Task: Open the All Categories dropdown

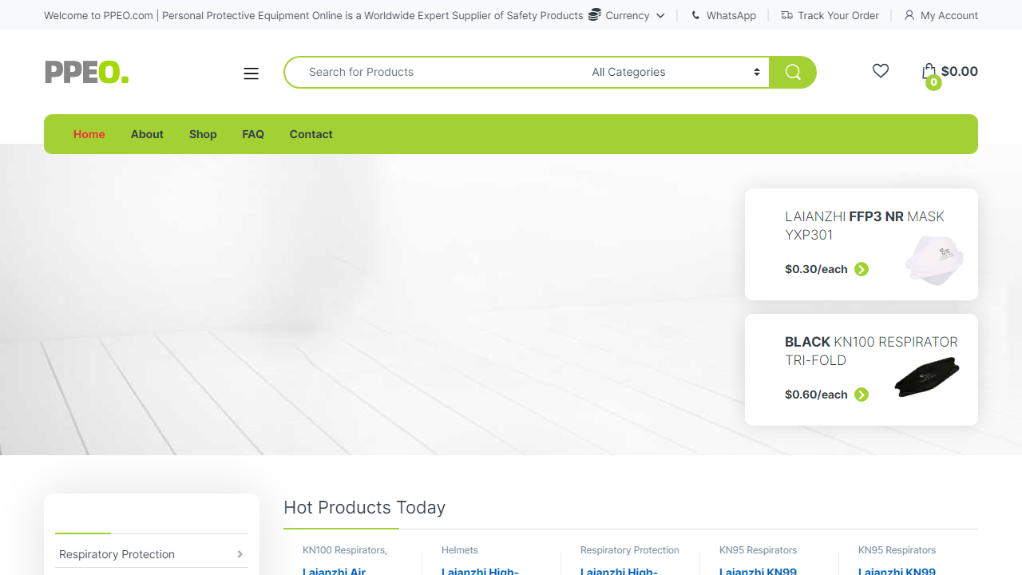Action: [675, 72]
